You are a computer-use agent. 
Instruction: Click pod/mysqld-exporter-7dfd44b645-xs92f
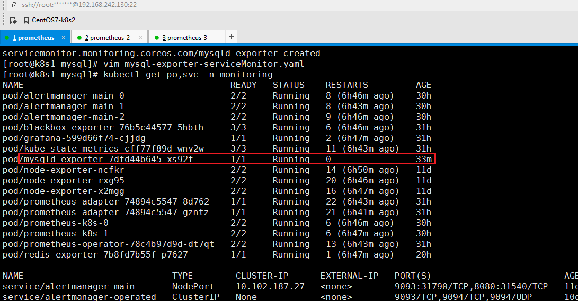pyautogui.click(x=97, y=160)
